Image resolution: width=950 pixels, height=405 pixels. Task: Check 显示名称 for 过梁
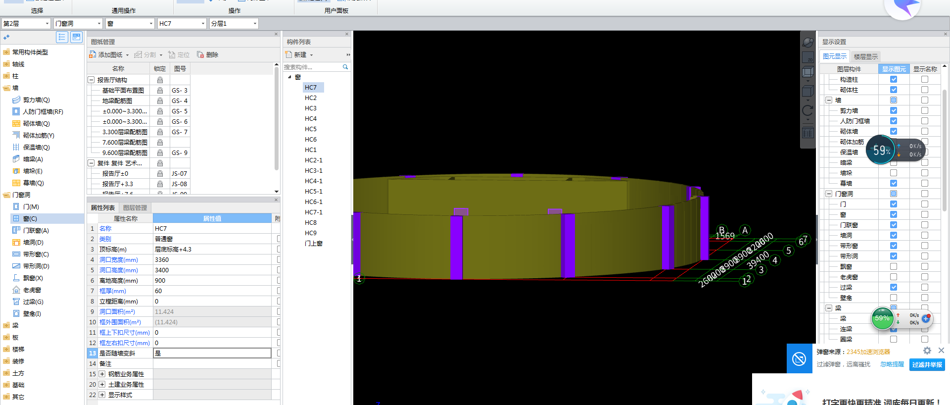coord(925,287)
